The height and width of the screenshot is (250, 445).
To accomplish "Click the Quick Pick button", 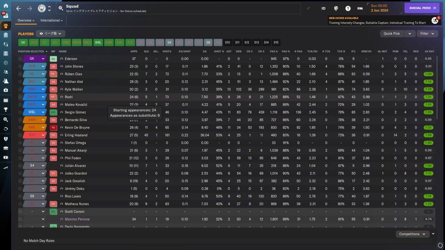I will pyautogui.click(x=392, y=34).
